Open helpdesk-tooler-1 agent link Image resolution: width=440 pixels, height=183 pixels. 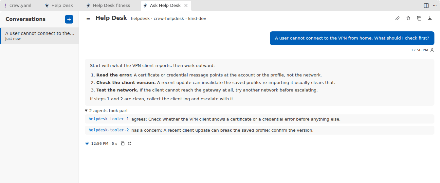[x=109, y=119]
